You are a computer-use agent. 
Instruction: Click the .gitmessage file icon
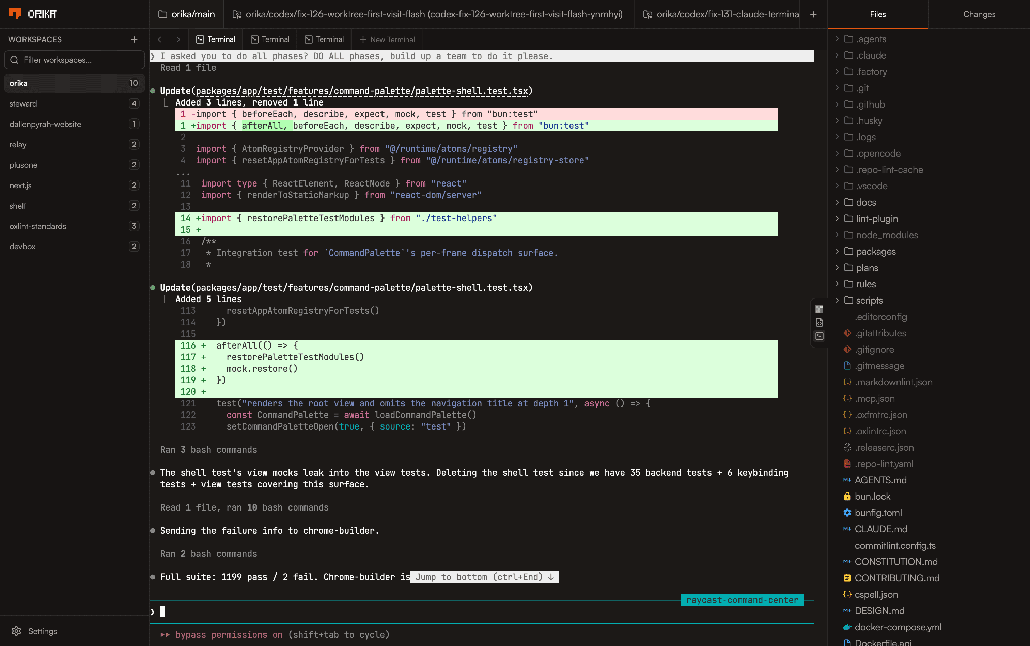pos(847,366)
